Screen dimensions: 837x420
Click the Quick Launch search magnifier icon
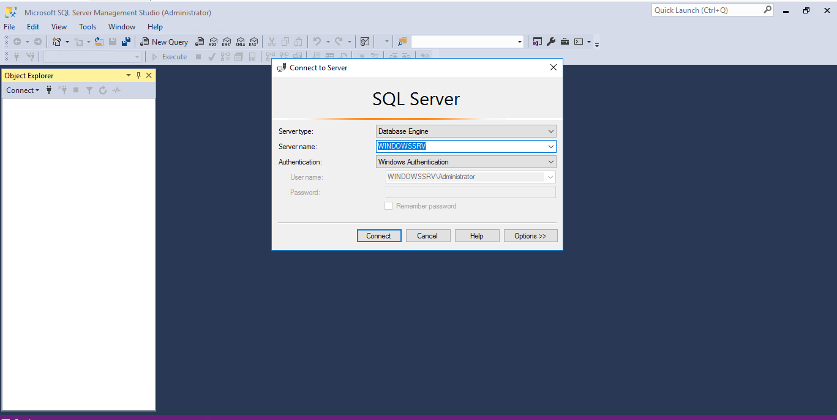(767, 10)
